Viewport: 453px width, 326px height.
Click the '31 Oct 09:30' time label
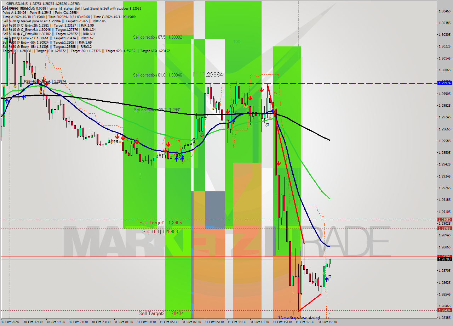[214, 322]
